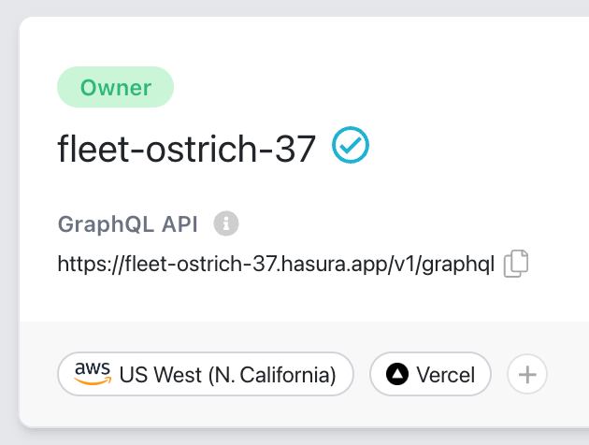Click the blue verified checkmark icon

click(x=351, y=145)
